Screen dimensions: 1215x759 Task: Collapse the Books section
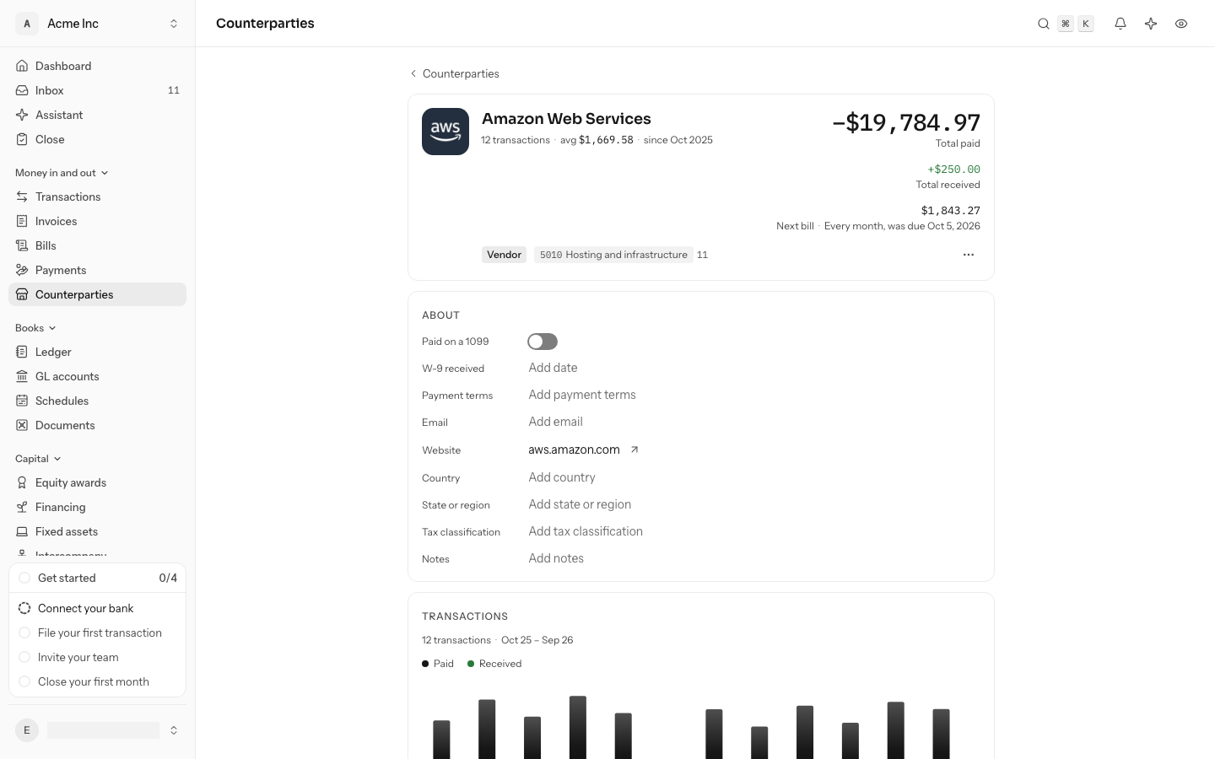pyautogui.click(x=35, y=328)
